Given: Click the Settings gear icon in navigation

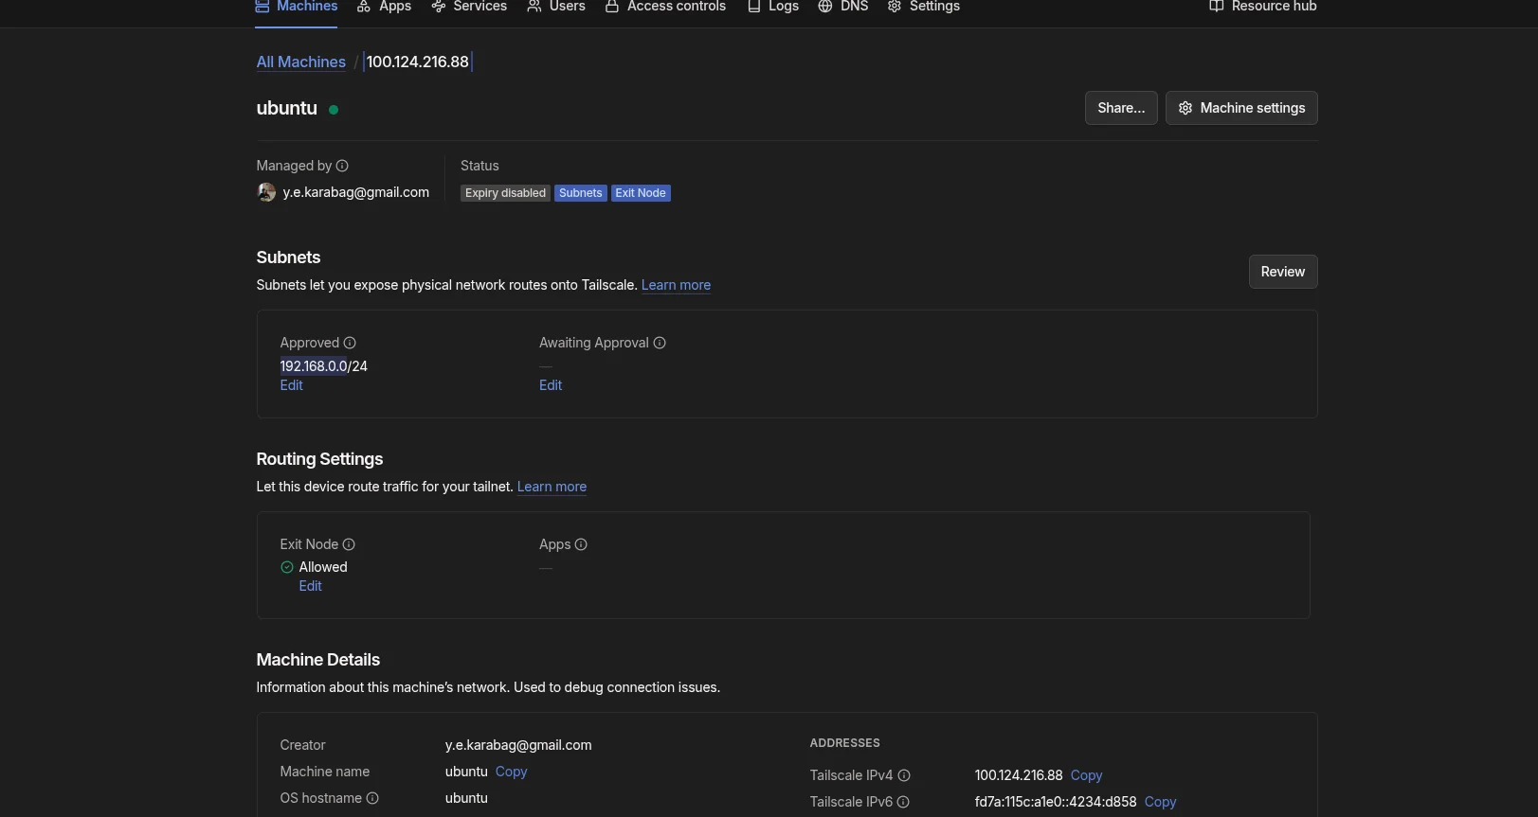Looking at the screenshot, I should click(x=895, y=7).
